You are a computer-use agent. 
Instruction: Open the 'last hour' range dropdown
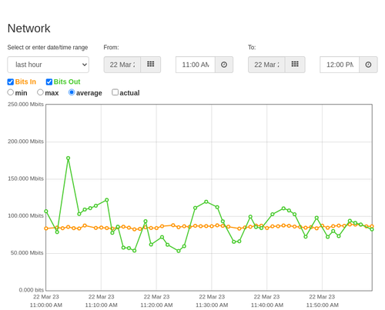pyautogui.click(x=49, y=65)
